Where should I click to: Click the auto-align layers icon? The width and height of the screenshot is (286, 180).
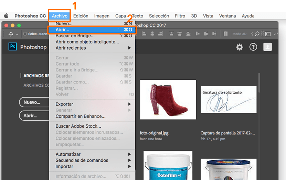tap(226, 34)
